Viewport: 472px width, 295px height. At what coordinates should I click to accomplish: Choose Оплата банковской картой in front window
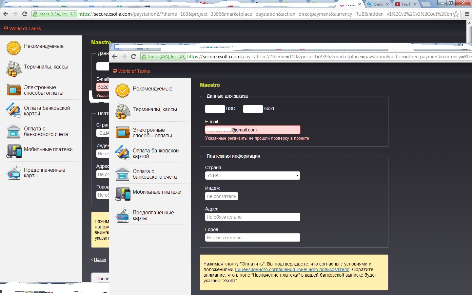click(x=155, y=153)
